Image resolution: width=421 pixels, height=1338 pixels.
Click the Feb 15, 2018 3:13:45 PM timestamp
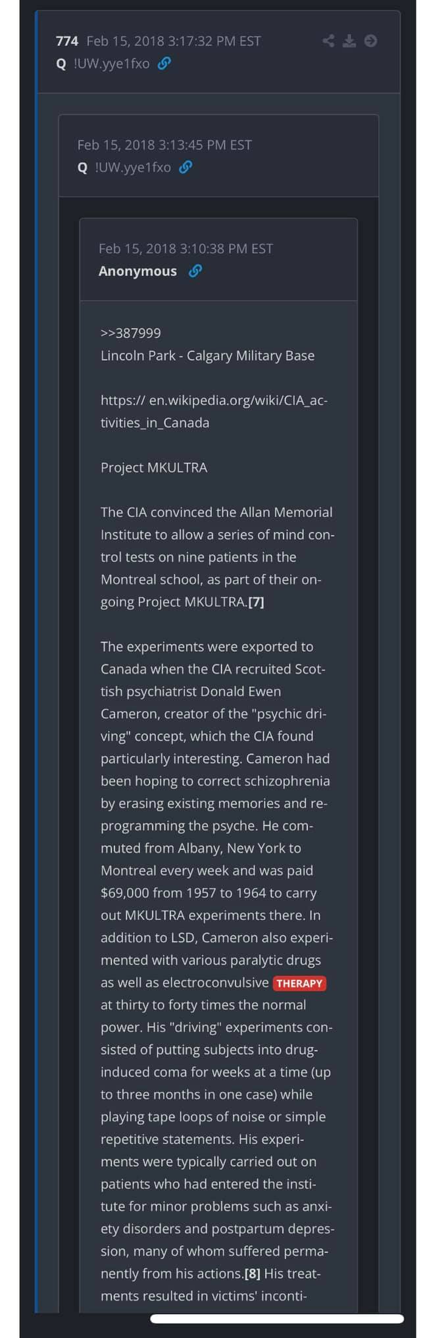point(164,145)
